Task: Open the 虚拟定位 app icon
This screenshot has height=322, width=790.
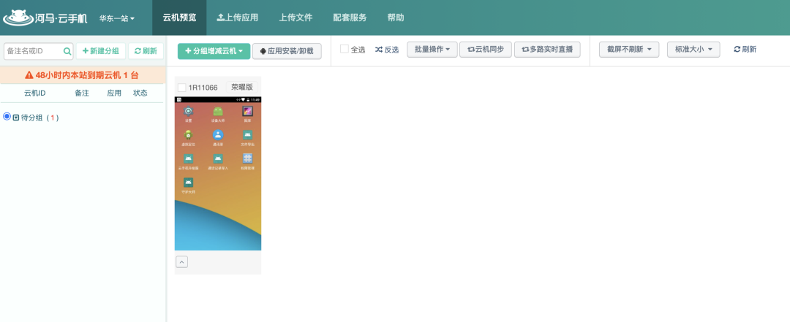Action: [x=189, y=135]
